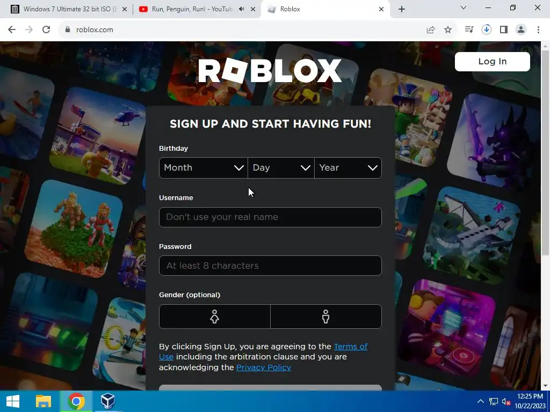The width and height of the screenshot is (550, 412).
Task: Open a new browser tab
Action: coord(402,9)
